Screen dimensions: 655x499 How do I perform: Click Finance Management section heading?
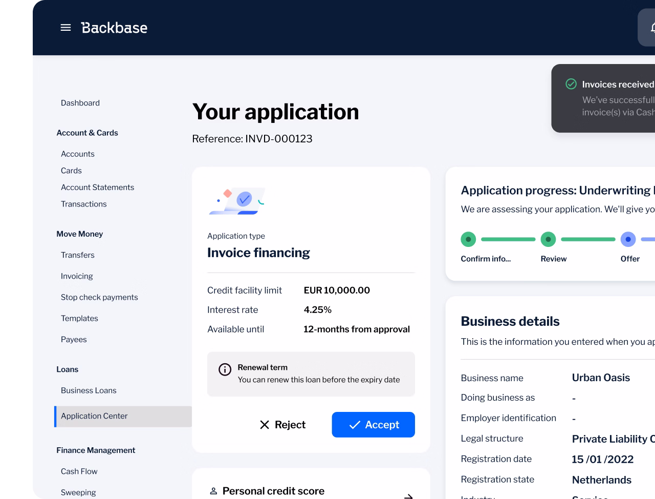(96, 450)
